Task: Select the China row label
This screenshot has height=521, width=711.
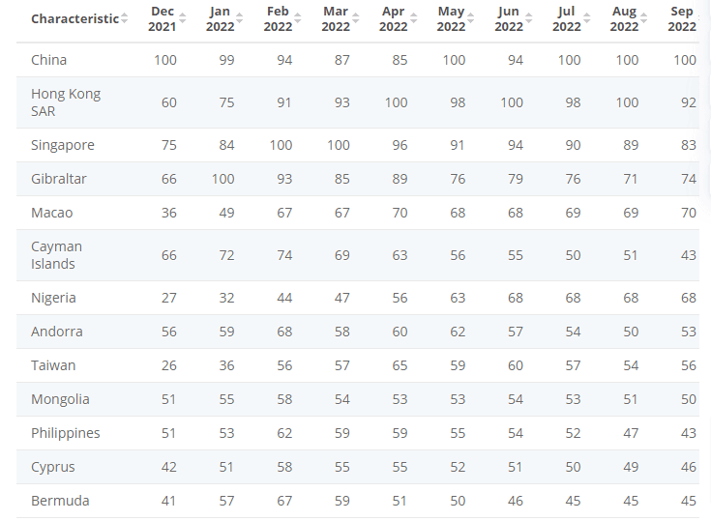Action: (49, 60)
